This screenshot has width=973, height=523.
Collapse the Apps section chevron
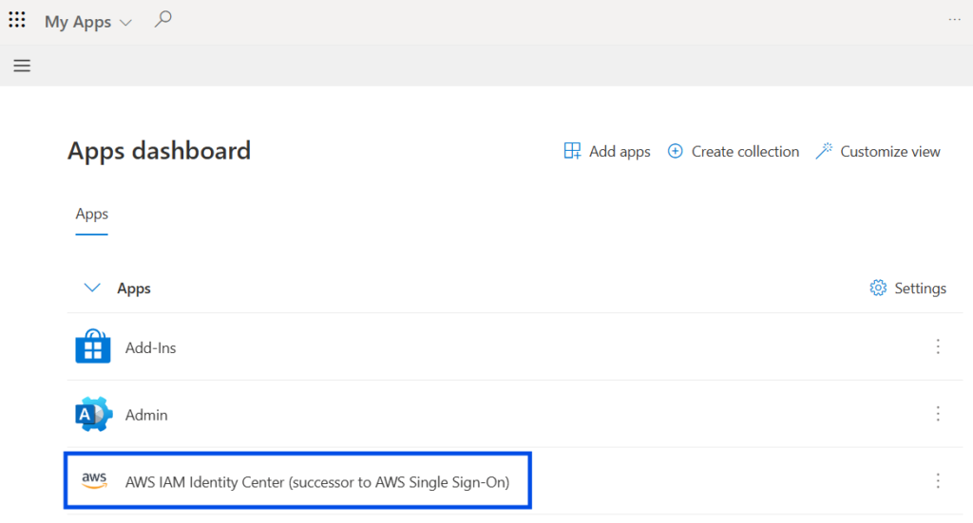[92, 288]
